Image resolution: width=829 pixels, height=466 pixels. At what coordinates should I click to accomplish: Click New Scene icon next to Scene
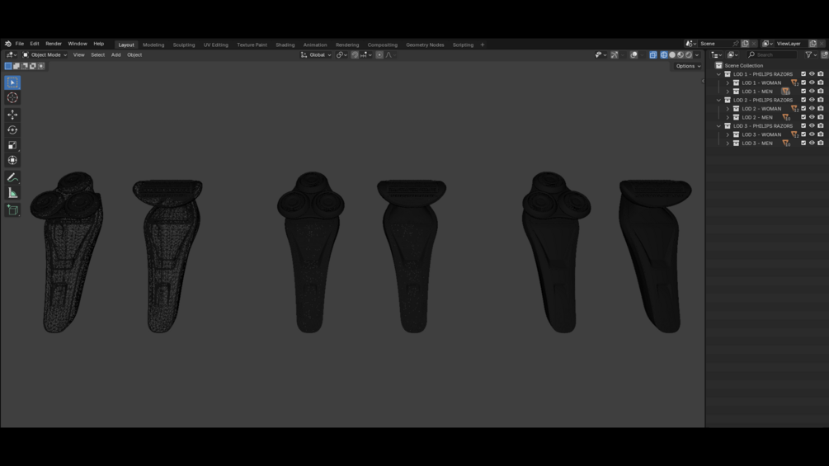(745, 44)
